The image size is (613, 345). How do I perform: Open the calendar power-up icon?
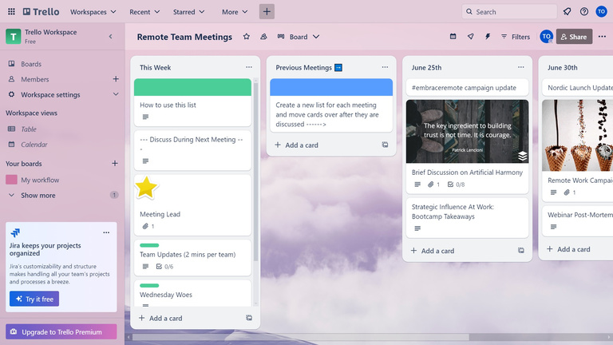[x=453, y=37]
